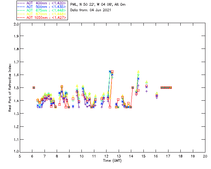Click the flat row of data points near 17 GMT
Image resolution: width=211 pixels, height=169 pixels.
[x=166, y=87]
